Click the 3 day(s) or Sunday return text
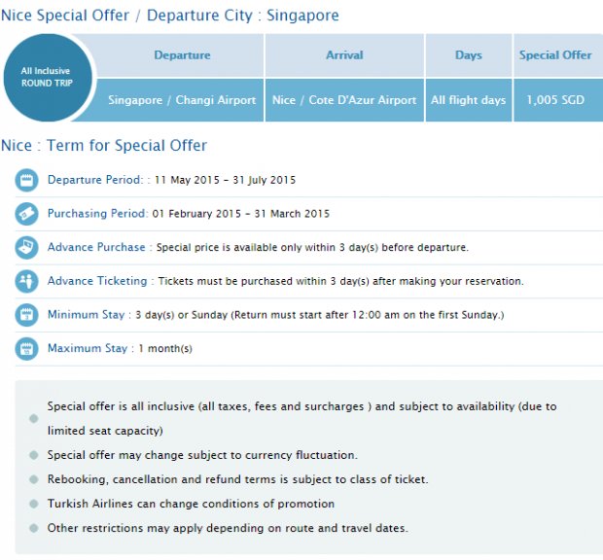603x560 pixels. pos(320,315)
